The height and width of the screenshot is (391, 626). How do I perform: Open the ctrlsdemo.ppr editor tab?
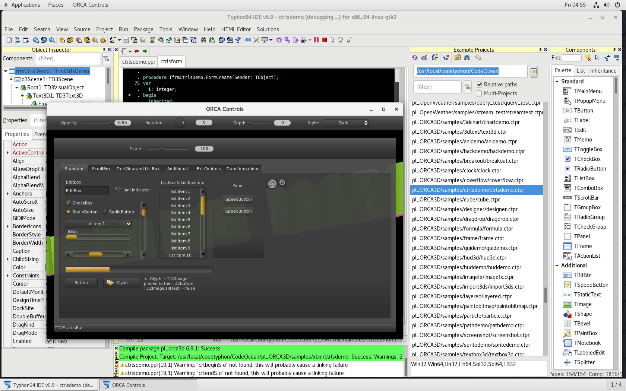click(139, 62)
